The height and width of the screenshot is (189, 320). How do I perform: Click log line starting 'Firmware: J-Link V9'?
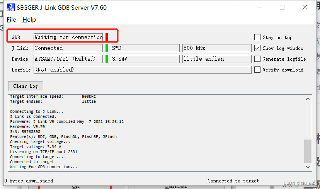(x=67, y=122)
